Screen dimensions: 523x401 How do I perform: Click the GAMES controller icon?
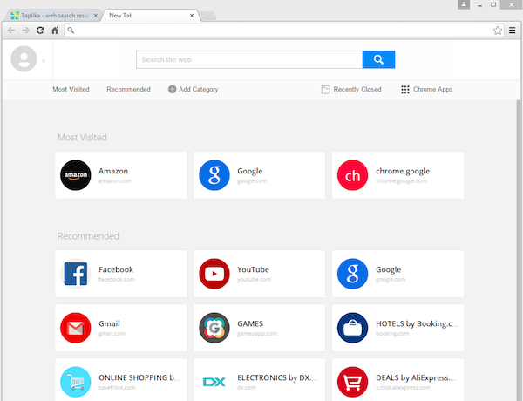coord(214,328)
